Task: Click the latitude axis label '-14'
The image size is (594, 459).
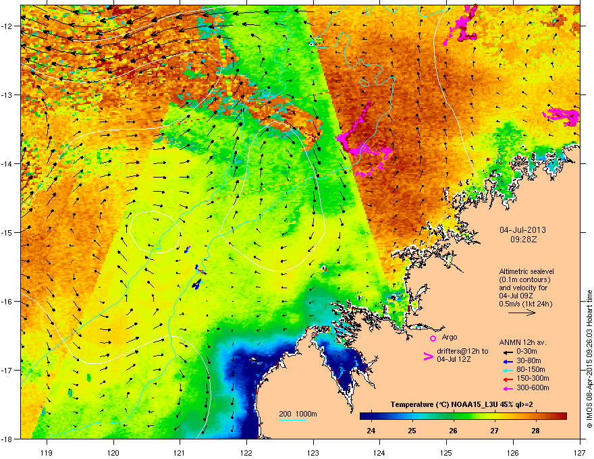Action: point(7,164)
